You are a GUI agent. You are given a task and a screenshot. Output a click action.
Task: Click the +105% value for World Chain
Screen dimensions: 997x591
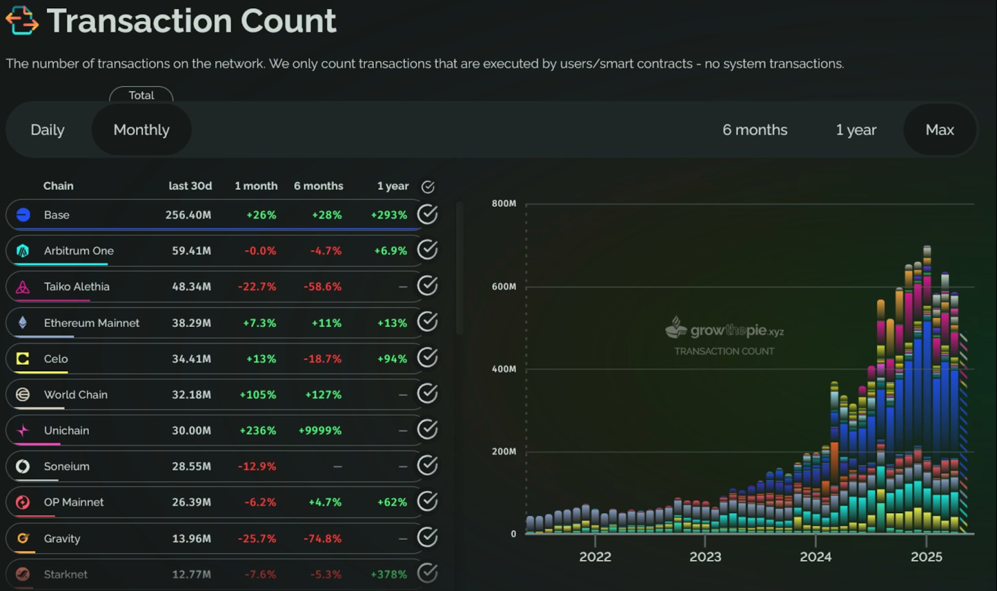[x=258, y=394]
